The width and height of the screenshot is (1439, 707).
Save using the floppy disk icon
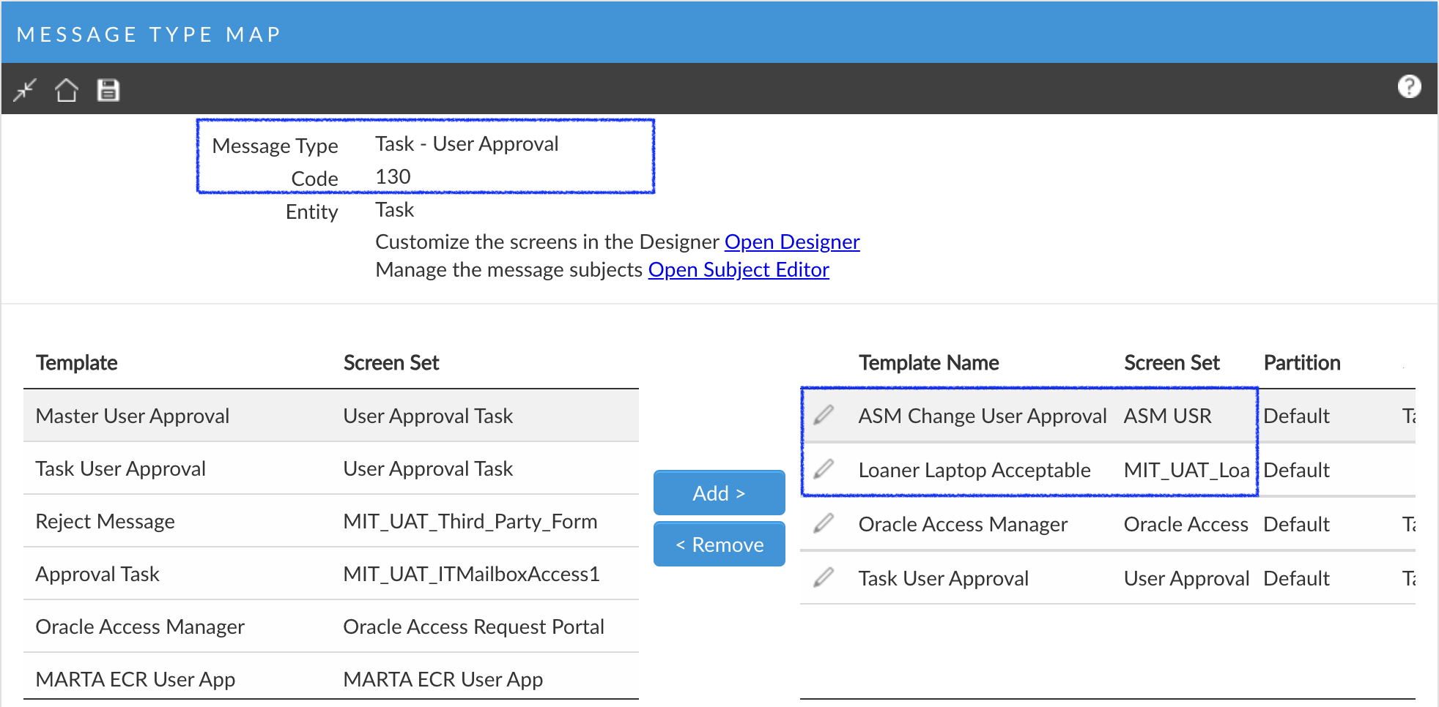[108, 90]
